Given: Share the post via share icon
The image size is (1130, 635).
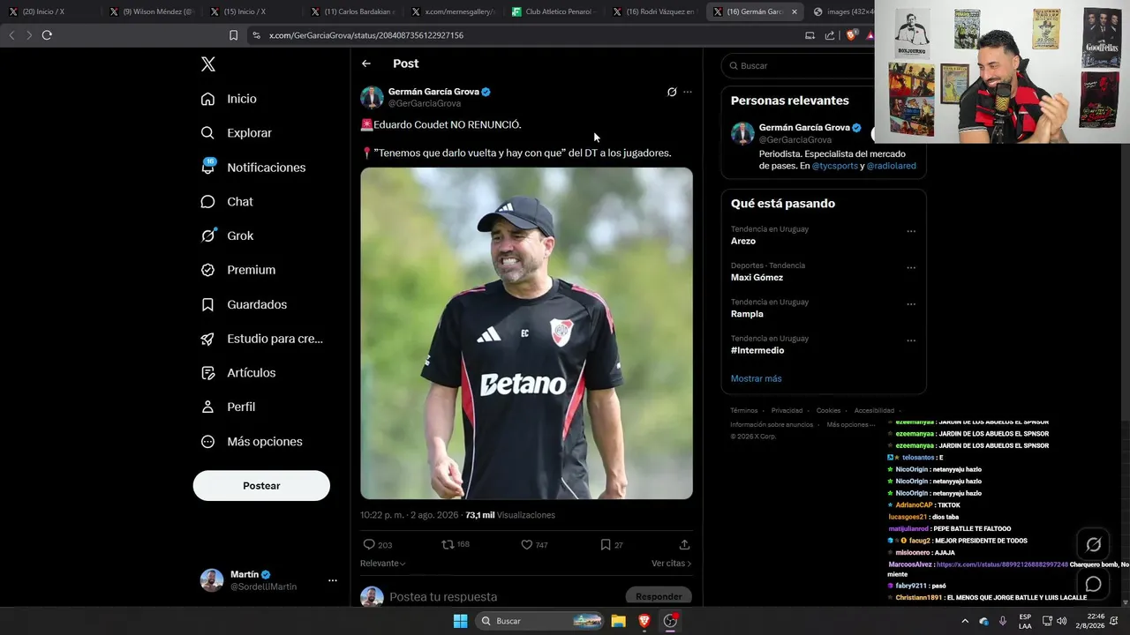Looking at the screenshot, I should 684,545.
